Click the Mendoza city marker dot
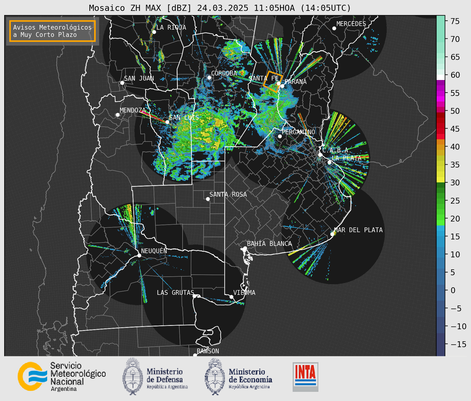This screenshot has width=471, height=401. [x=118, y=115]
